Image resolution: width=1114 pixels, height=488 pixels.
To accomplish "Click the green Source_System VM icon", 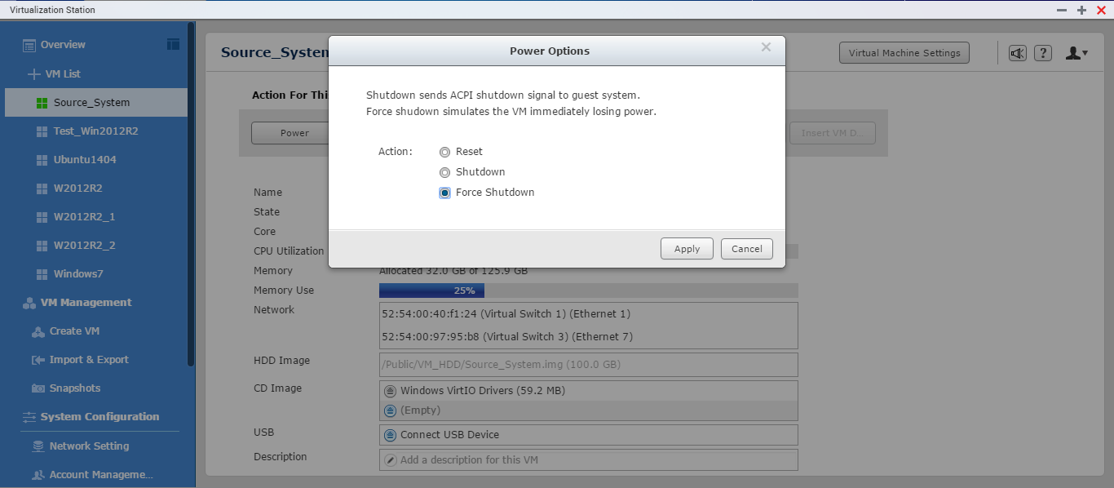I will (42, 103).
